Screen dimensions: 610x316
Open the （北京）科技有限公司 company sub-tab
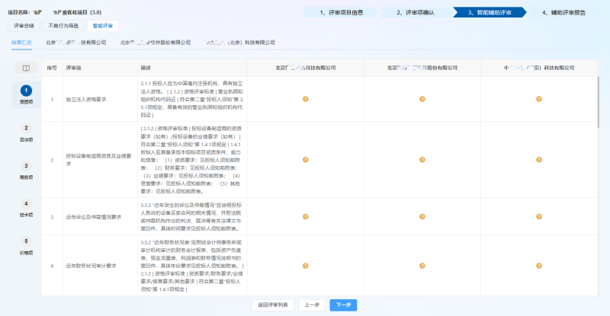[x=241, y=43]
